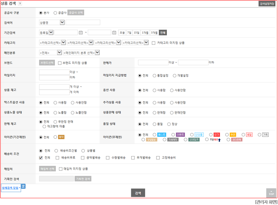Select the 예약 time-limited icon option
This screenshot has height=205, width=278.
pos(55,137)
